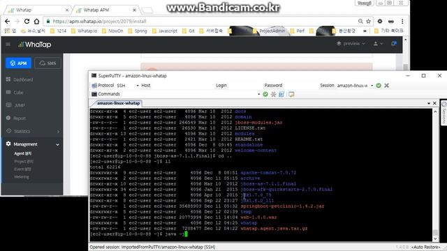Connect session with green check icon
This screenshot has width=447, height=251.
(379, 85)
